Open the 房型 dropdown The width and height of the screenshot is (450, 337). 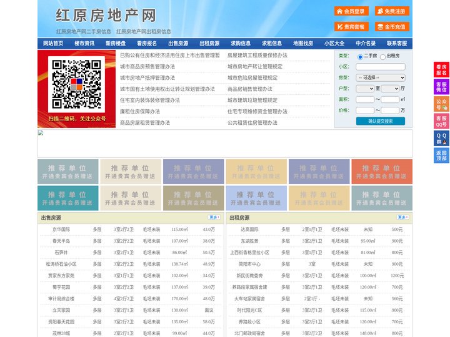(x=381, y=77)
